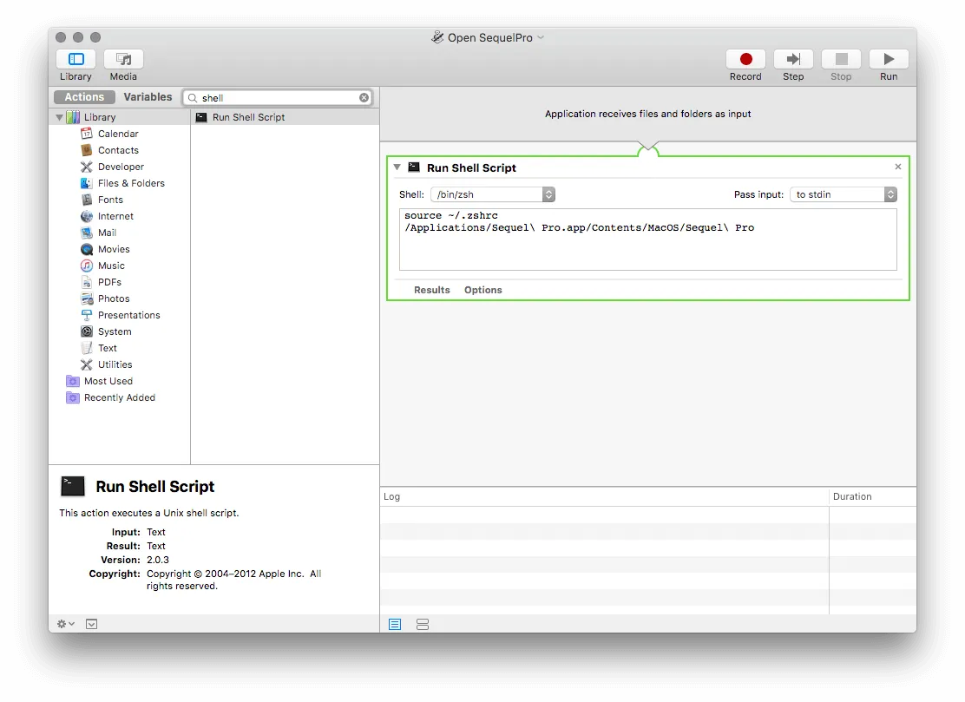Click the Media toolbar icon
The height and width of the screenshot is (702, 965).
pyautogui.click(x=122, y=59)
